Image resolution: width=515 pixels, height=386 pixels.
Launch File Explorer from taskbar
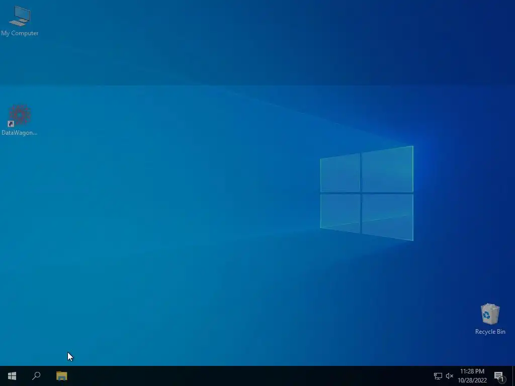(x=61, y=376)
